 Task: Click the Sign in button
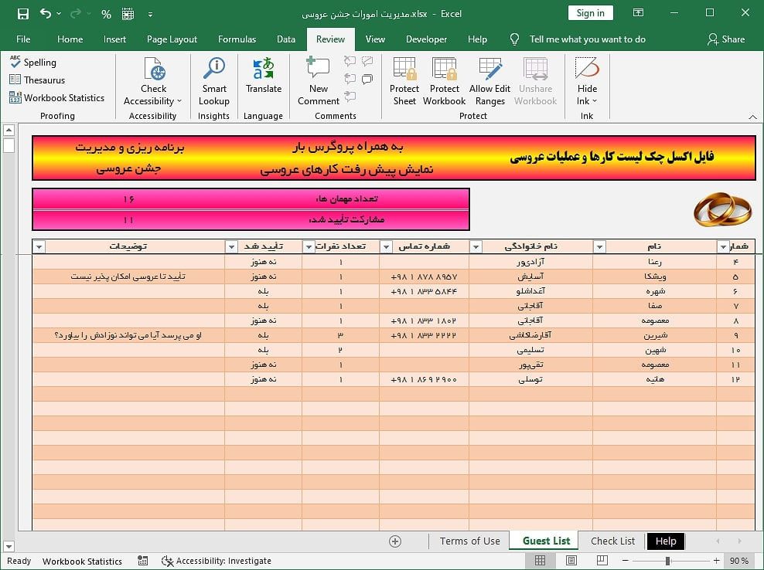pos(590,13)
